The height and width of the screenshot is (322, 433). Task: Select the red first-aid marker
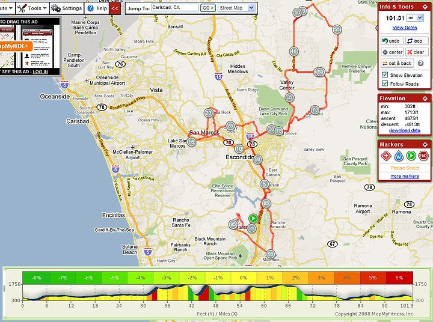point(386,156)
